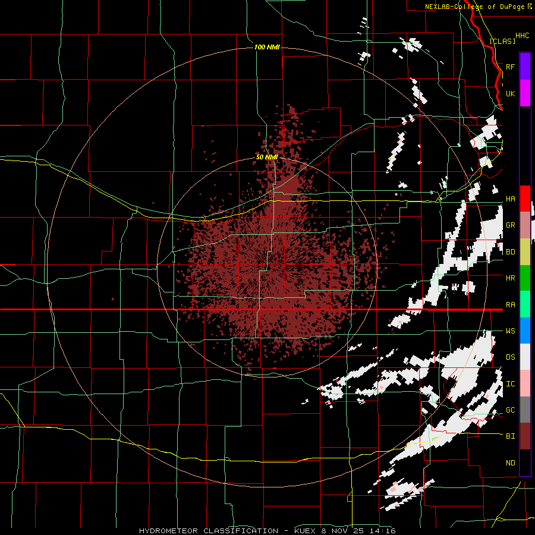Click the BD yellow-olive color swatch
Image resolution: width=535 pixels, height=535 pixels.
tap(525, 251)
